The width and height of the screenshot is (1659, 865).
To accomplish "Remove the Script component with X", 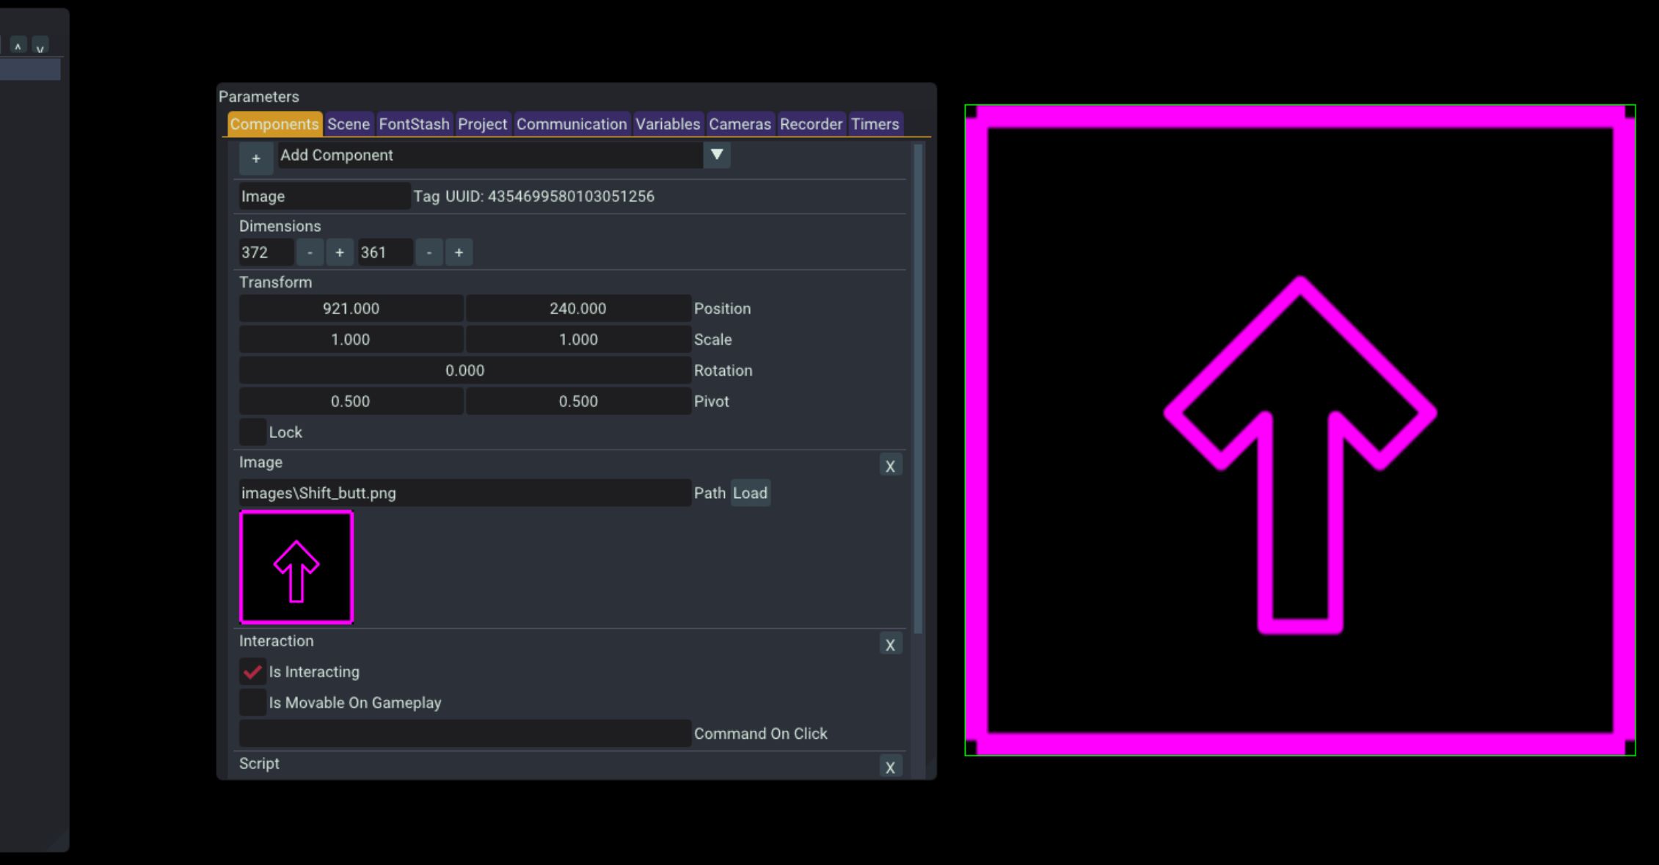I will point(890,767).
